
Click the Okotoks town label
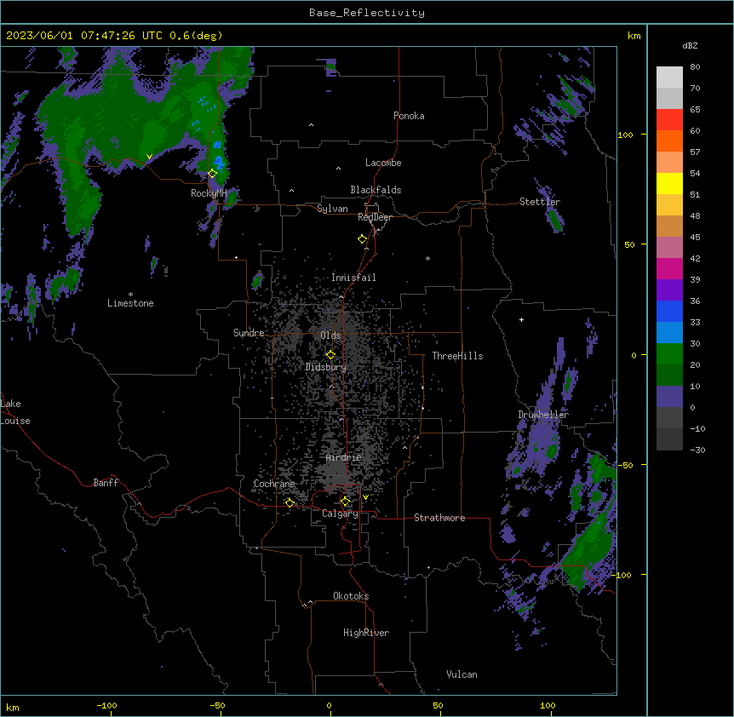click(x=351, y=596)
